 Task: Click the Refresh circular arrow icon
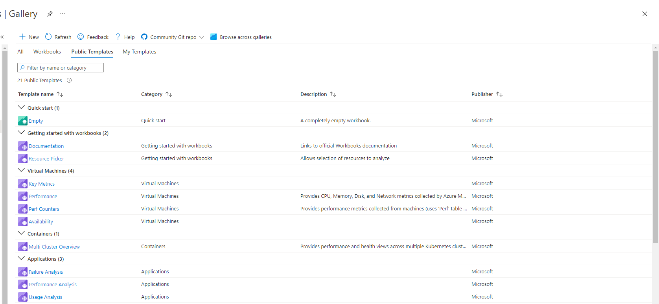(48, 37)
